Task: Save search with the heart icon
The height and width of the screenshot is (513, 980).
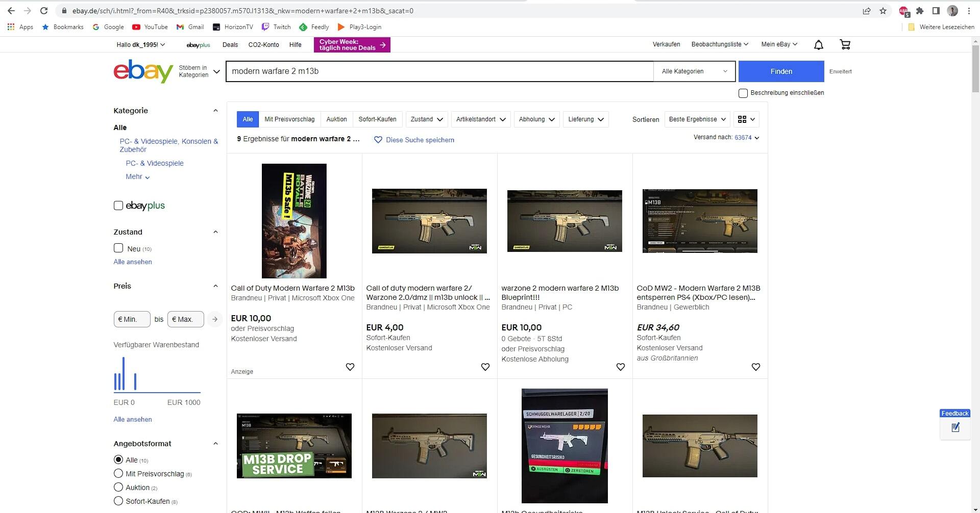Action: (378, 140)
